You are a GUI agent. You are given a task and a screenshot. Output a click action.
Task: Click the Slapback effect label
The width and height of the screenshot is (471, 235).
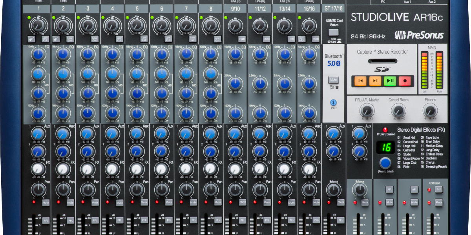[432, 158]
